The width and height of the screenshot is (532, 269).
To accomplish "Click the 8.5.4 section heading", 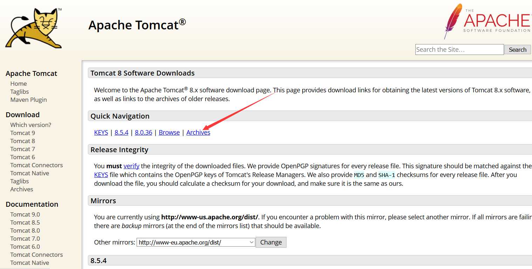I will [x=98, y=261].
